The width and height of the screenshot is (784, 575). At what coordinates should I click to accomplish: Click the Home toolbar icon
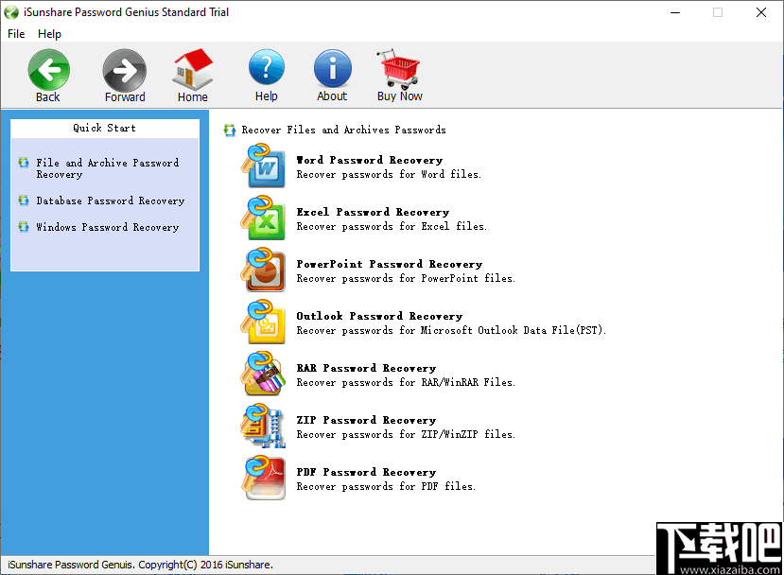pos(192,76)
